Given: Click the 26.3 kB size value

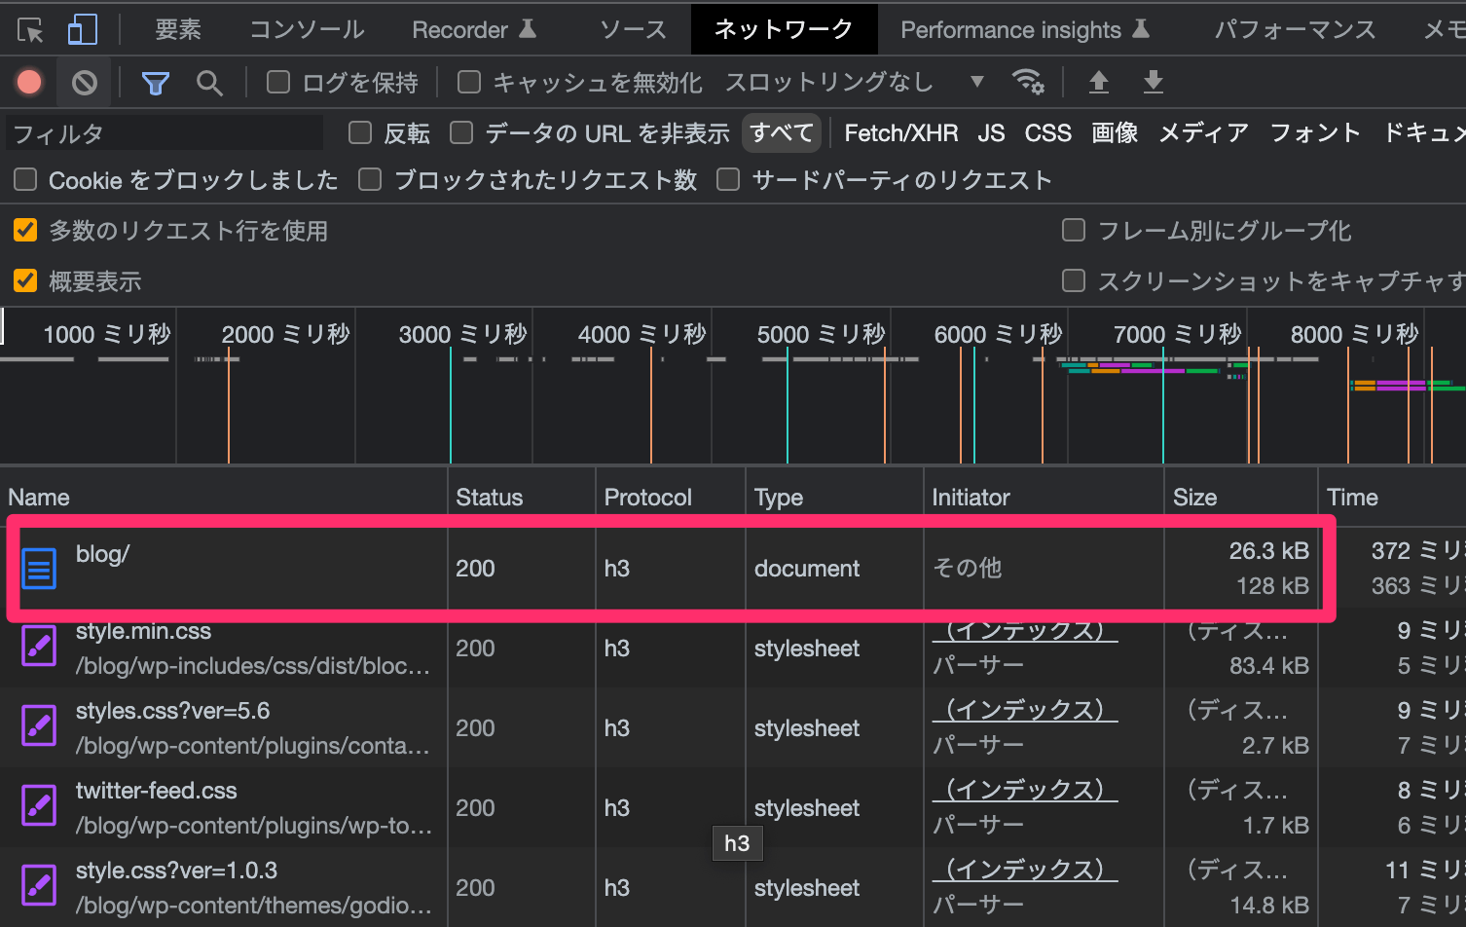Looking at the screenshot, I should coord(1268,551).
